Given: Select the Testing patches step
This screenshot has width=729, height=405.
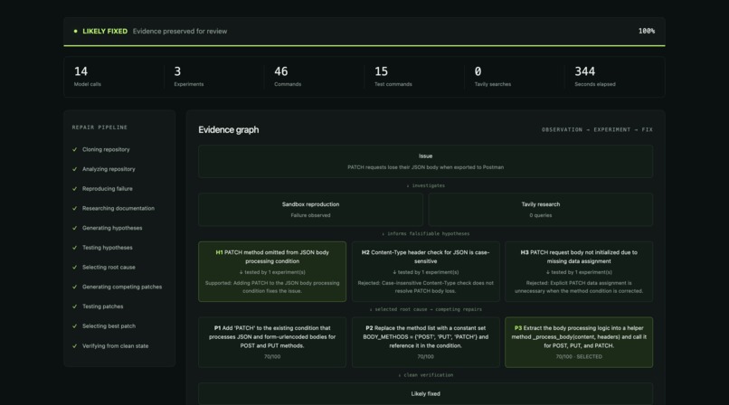Looking at the screenshot, I should point(103,306).
